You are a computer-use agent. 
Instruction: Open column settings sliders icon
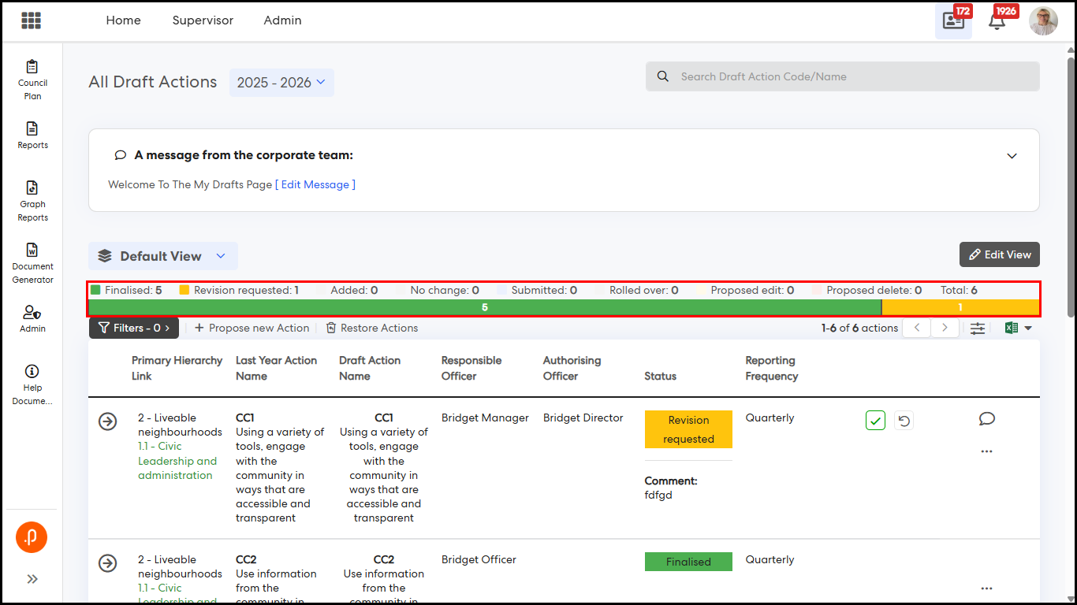point(978,328)
